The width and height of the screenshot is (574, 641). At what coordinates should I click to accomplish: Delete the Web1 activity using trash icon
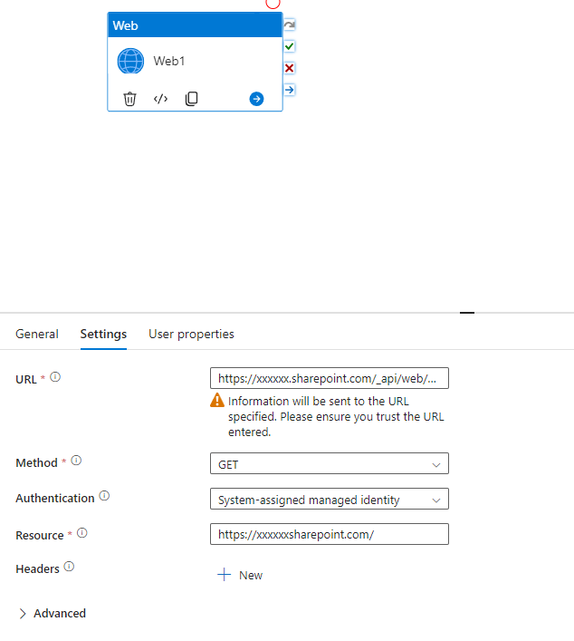pos(129,99)
